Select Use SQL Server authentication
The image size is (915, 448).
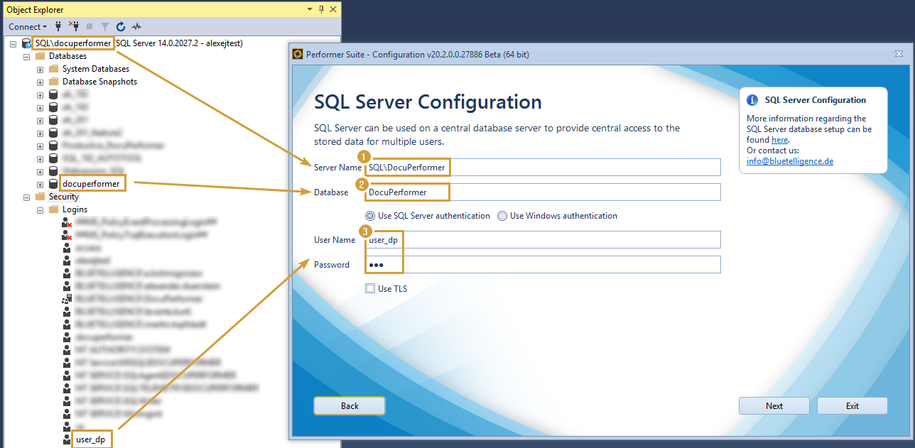coord(370,216)
